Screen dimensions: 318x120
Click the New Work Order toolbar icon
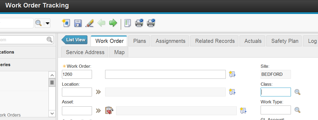[x=66, y=23]
